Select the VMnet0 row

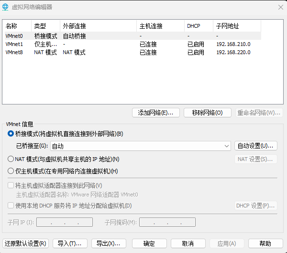(x=132, y=36)
